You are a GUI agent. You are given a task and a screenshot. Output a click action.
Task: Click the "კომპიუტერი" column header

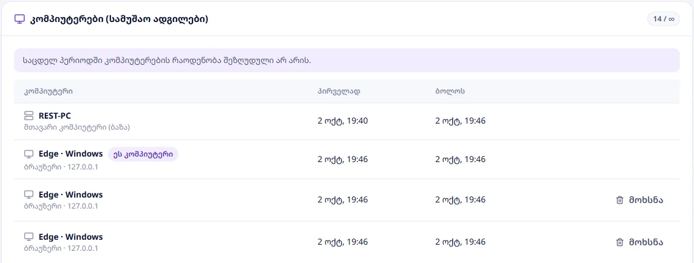pos(48,92)
